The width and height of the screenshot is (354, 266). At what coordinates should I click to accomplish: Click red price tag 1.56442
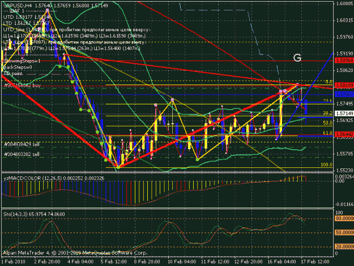pos(344,134)
